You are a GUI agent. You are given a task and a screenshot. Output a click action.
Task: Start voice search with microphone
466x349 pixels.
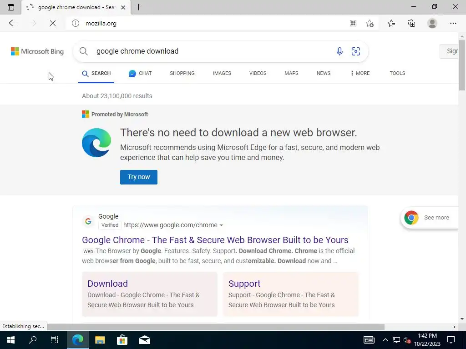[x=339, y=51]
